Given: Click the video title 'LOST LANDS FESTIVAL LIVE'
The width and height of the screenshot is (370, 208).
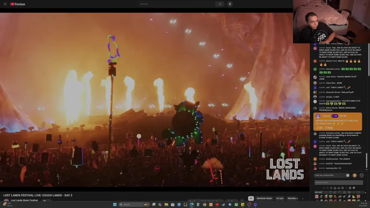Looking at the screenshot, I should (38, 195).
